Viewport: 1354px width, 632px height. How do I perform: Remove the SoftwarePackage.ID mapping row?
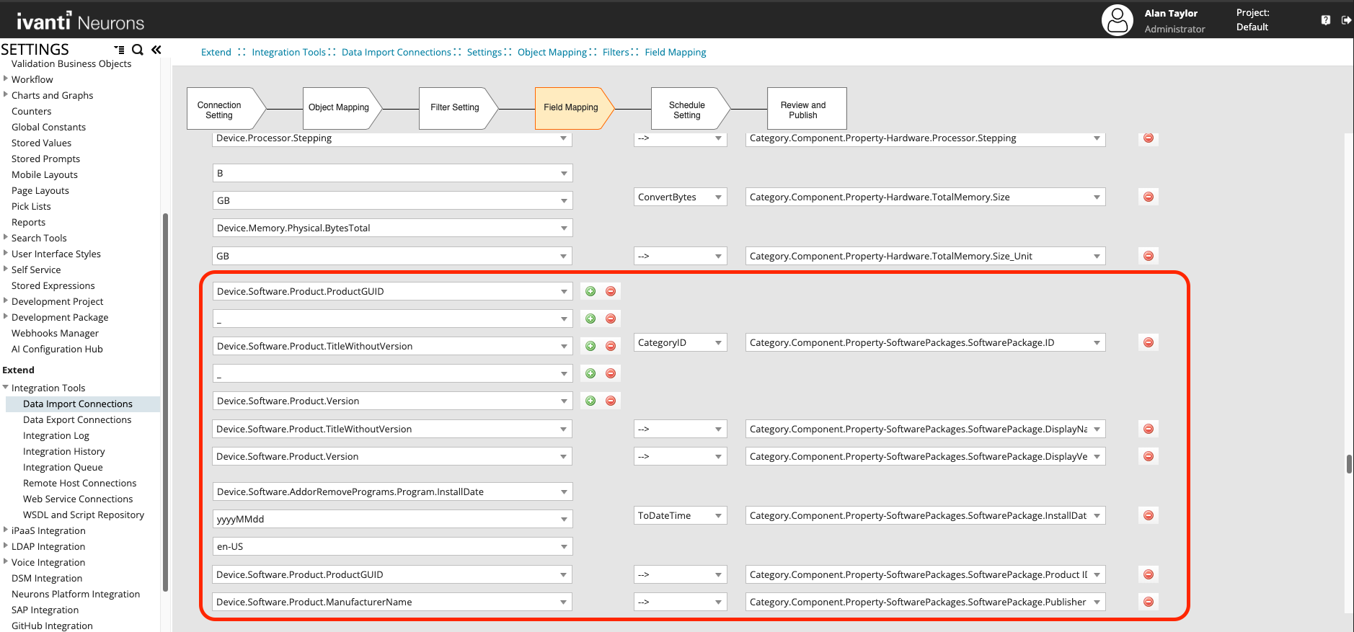[1149, 342]
